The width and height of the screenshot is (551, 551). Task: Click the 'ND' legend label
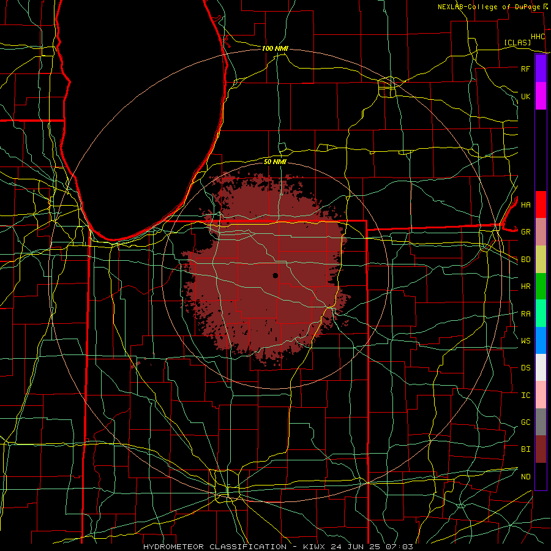[525, 477]
